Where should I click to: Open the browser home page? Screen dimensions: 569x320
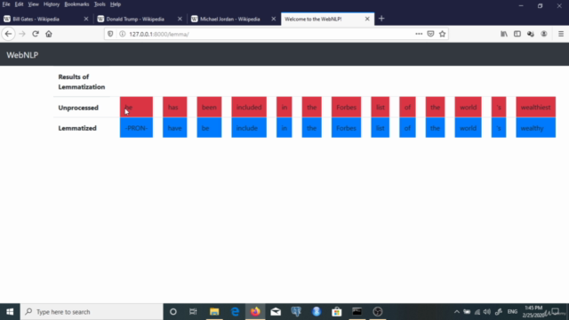coord(49,34)
